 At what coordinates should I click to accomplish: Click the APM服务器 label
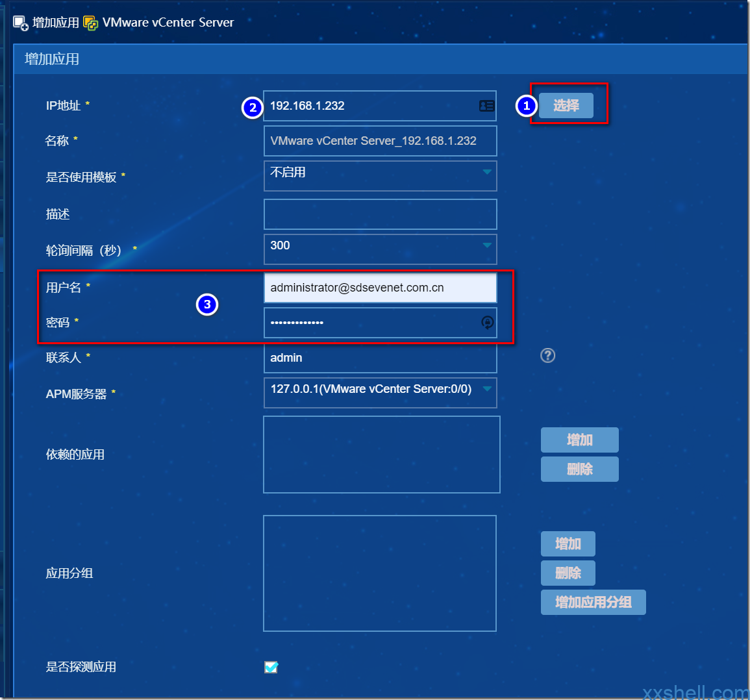(76, 394)
